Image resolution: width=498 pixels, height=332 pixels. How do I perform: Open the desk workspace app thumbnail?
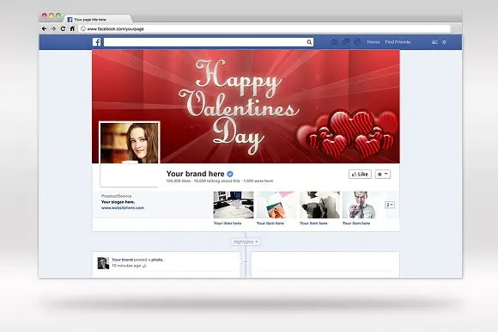coord(234,205)
